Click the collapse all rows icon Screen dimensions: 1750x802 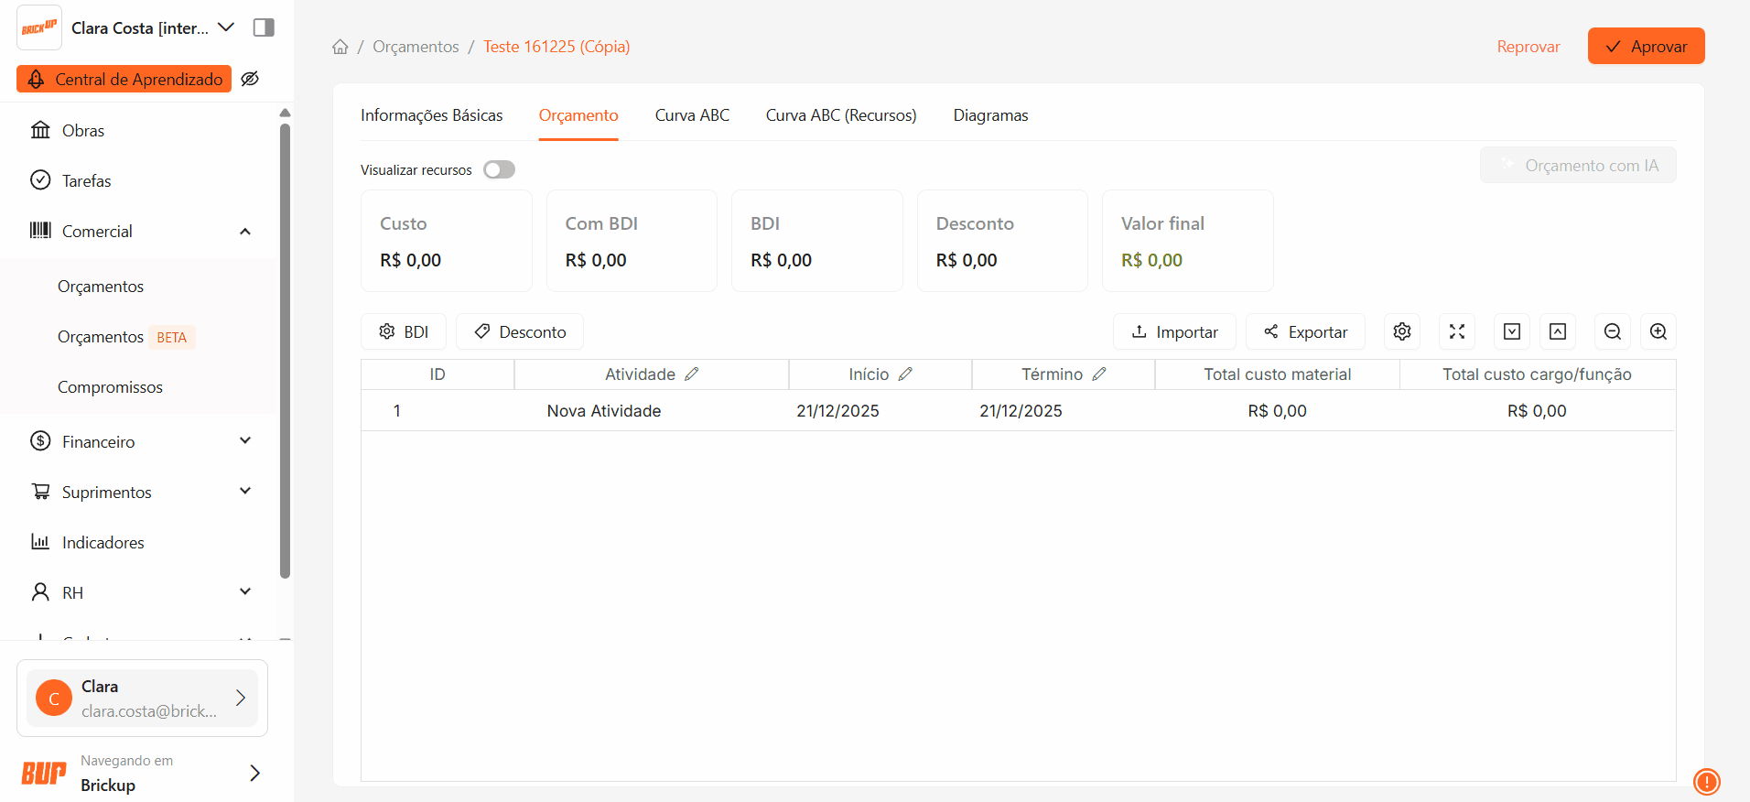[x=1557, y=331]
